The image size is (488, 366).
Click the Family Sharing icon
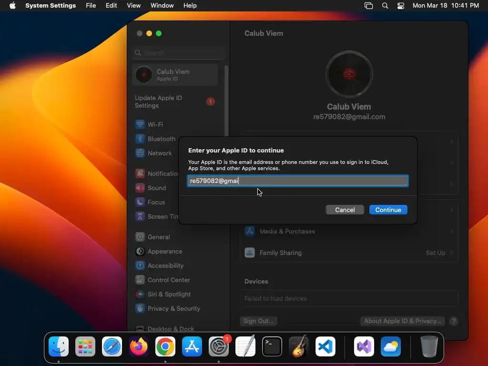[250, 253]
